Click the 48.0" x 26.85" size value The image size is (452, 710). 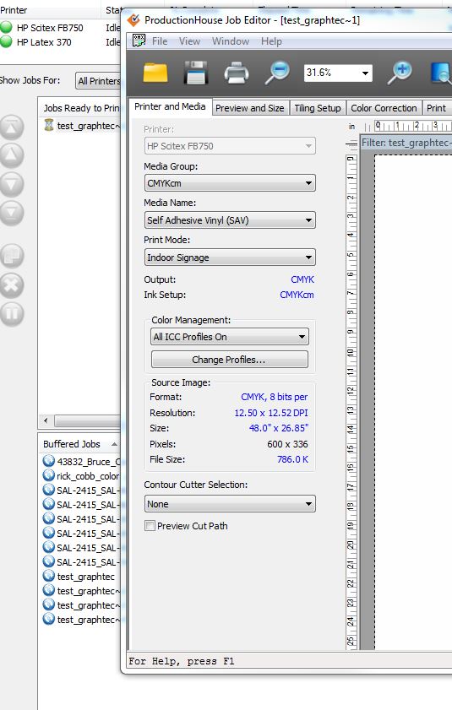279,428
